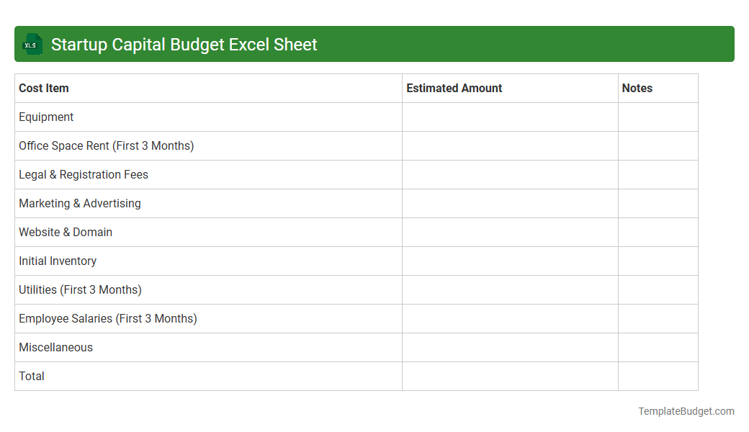This screenshot has width=749, height=432.
Task: Click the Cost Item column header
Action: point(44,88)
